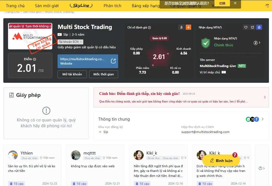Click the support@multistocktrading.com email
Viewport: 272px width, 186px height.
click(x=205, y=132)
